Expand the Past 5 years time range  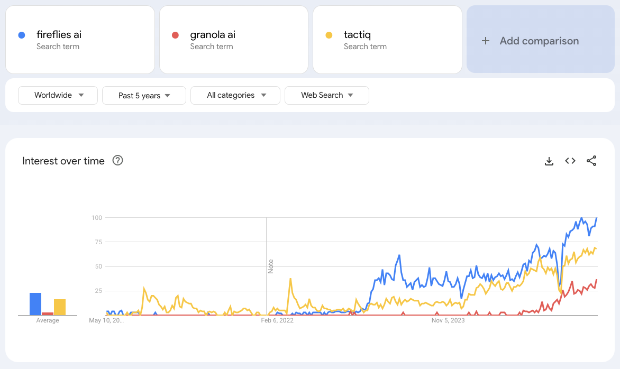144,96
